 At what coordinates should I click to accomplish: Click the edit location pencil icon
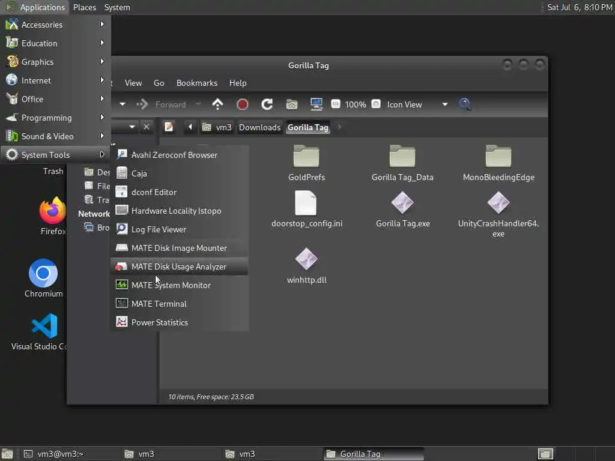coord(169,127)
